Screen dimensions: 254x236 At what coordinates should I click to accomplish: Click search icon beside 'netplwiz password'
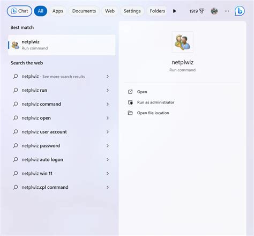[x=16, y=145]
